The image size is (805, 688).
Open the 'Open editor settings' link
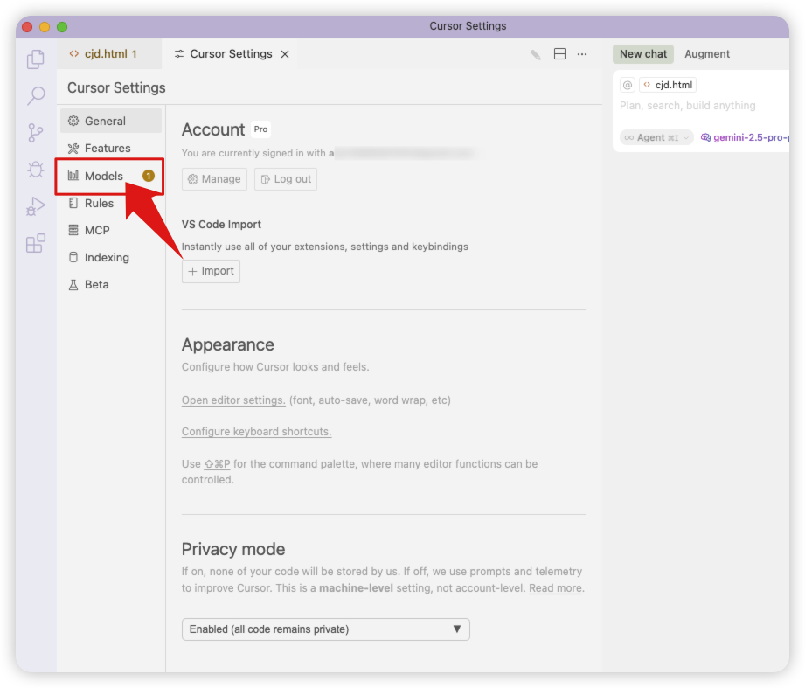point(233,400)
